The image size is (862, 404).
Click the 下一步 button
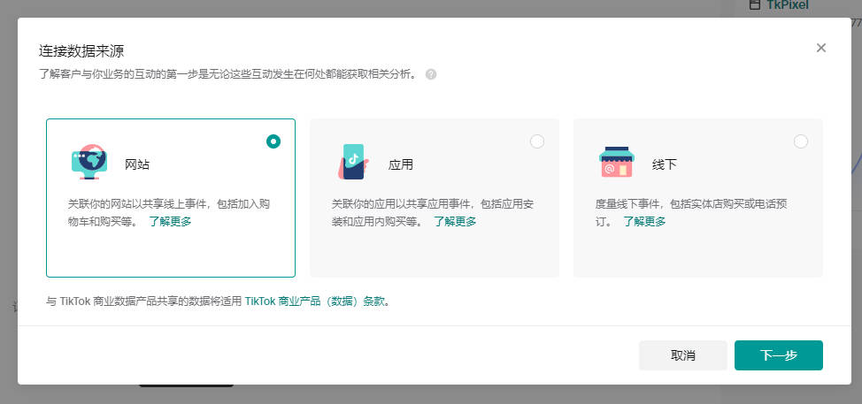779,355
